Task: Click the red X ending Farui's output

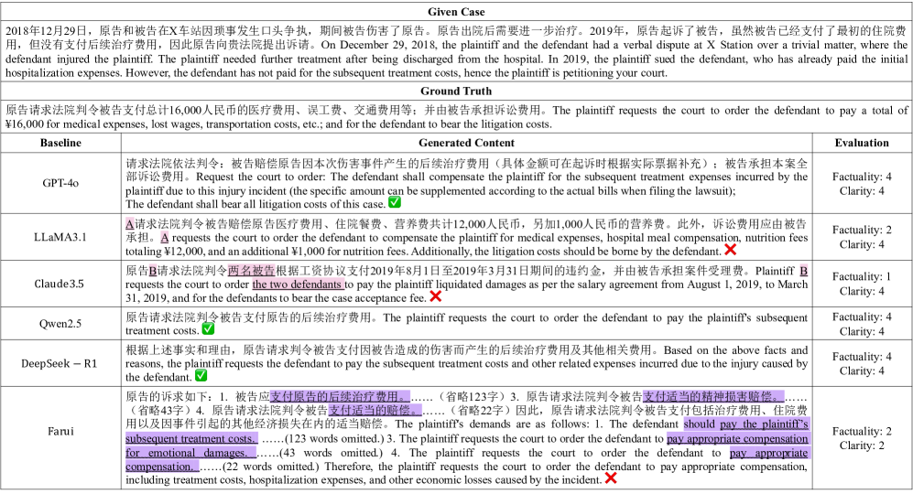Action: coord(611,478)
